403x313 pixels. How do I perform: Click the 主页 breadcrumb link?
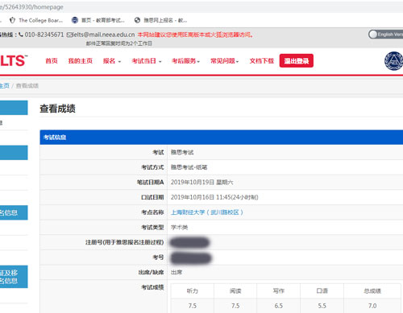(x=5, y=86)
